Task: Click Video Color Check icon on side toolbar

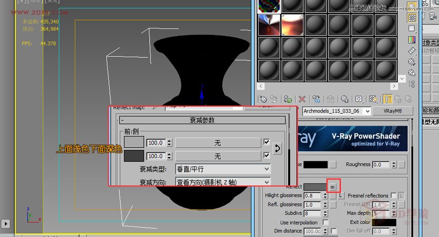Action: tap(412, 40)
